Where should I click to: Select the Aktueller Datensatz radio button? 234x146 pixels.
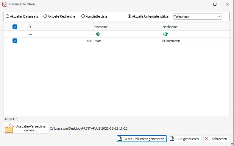click(7, 16)
